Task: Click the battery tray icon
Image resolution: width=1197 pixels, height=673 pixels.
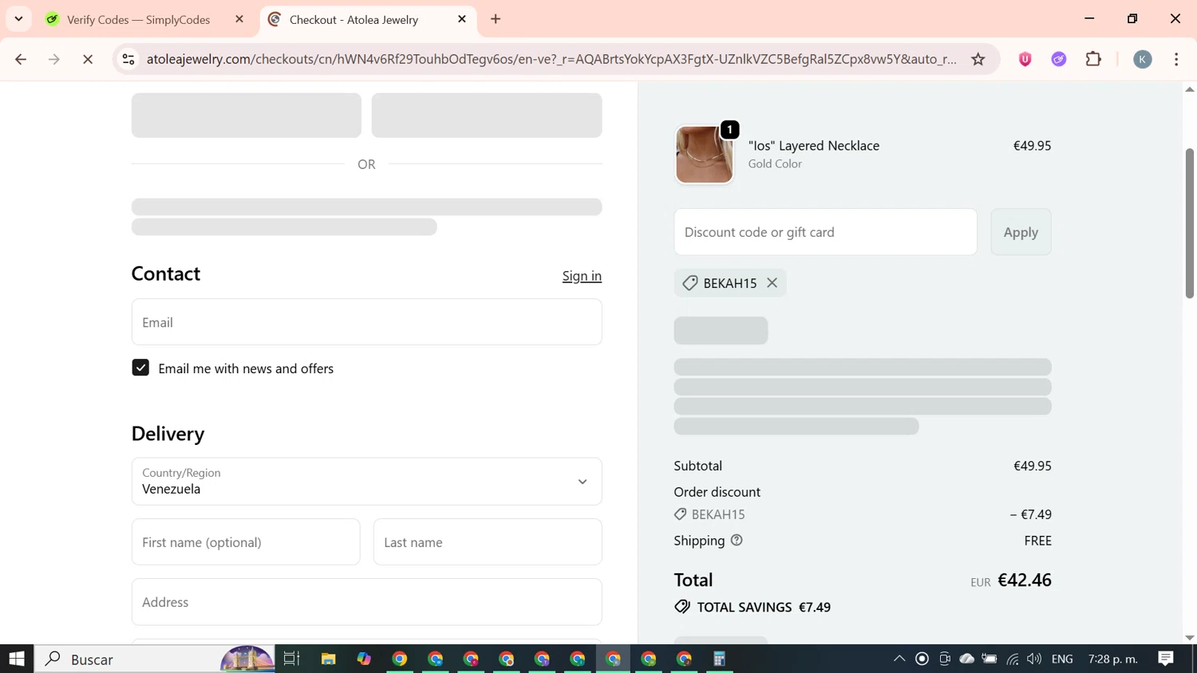Action: 990,659
